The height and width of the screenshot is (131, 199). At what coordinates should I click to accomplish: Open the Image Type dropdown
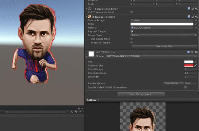164,35
